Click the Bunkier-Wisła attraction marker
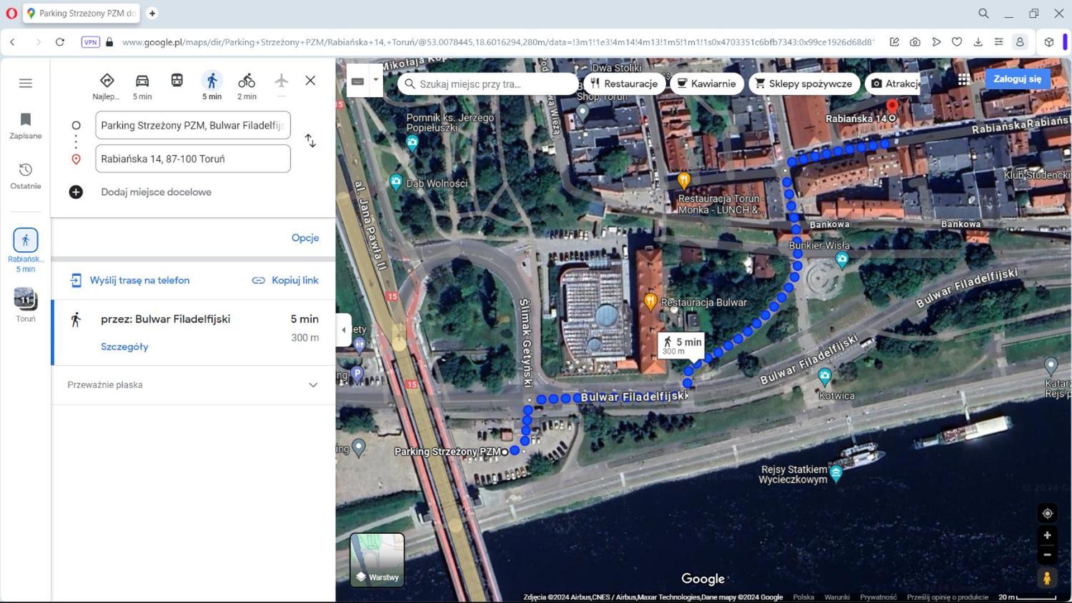 [x=841, y=259]
